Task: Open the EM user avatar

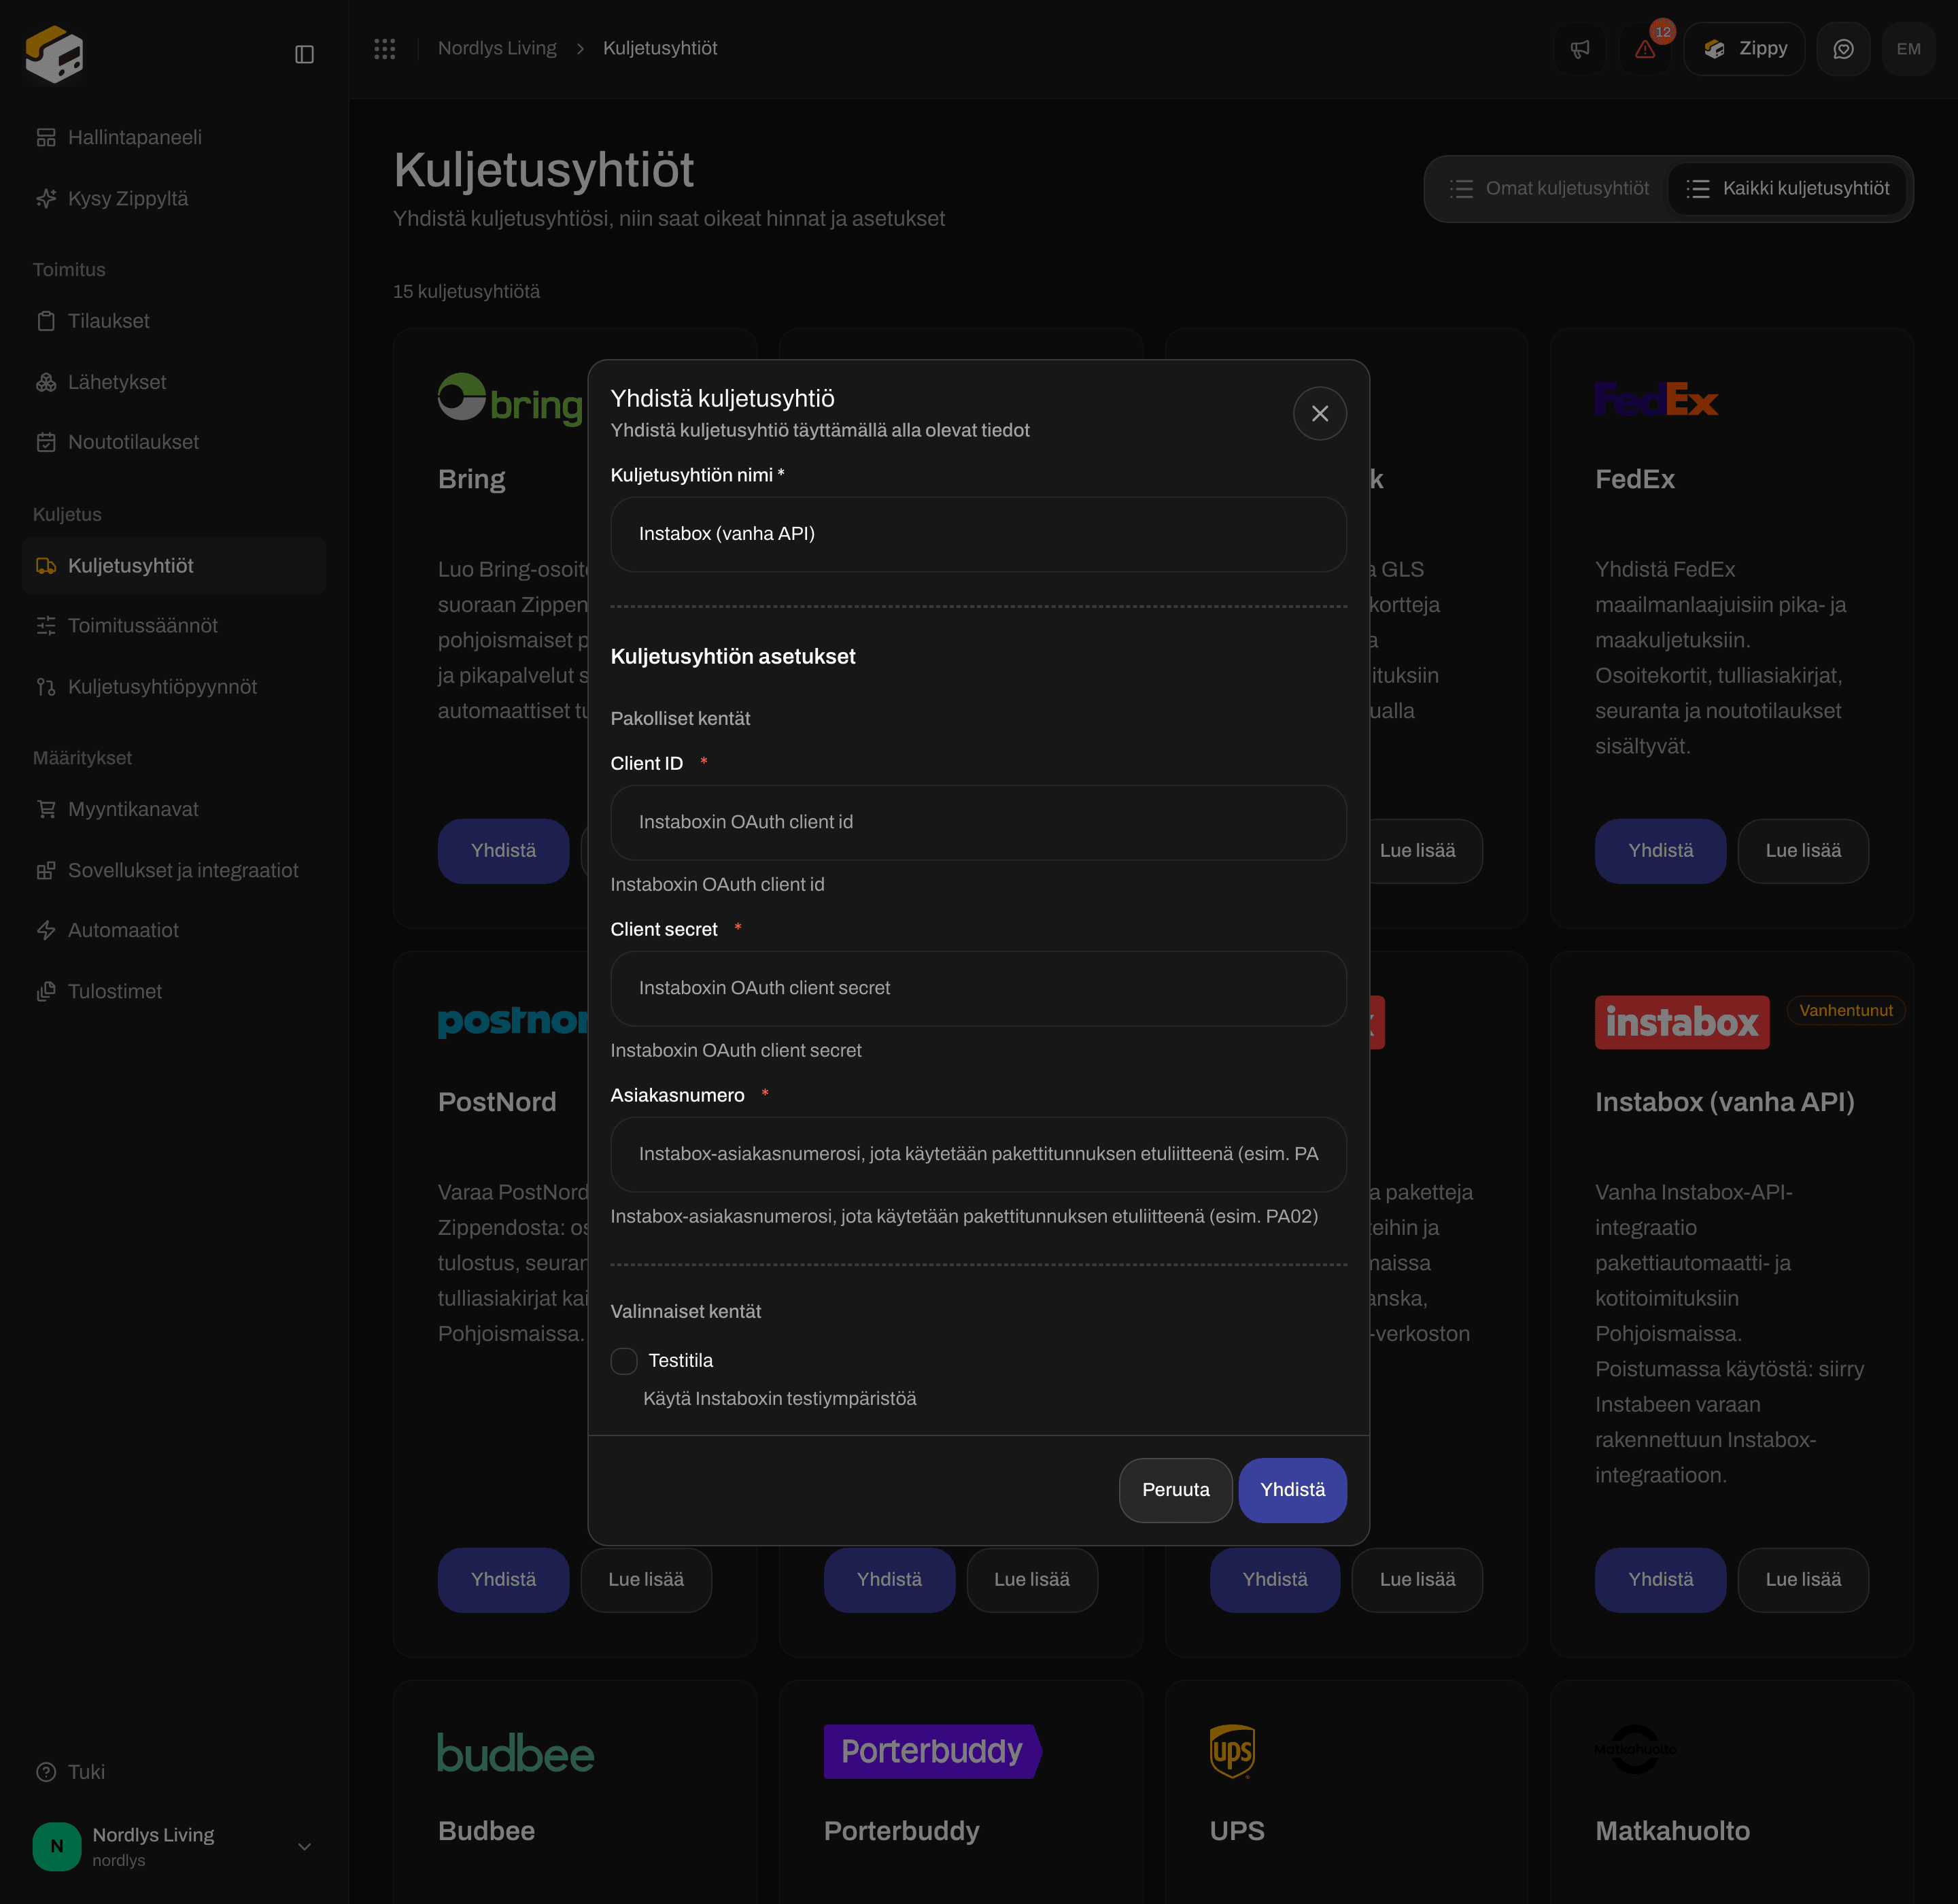Action: click(x=1908, y=49)
